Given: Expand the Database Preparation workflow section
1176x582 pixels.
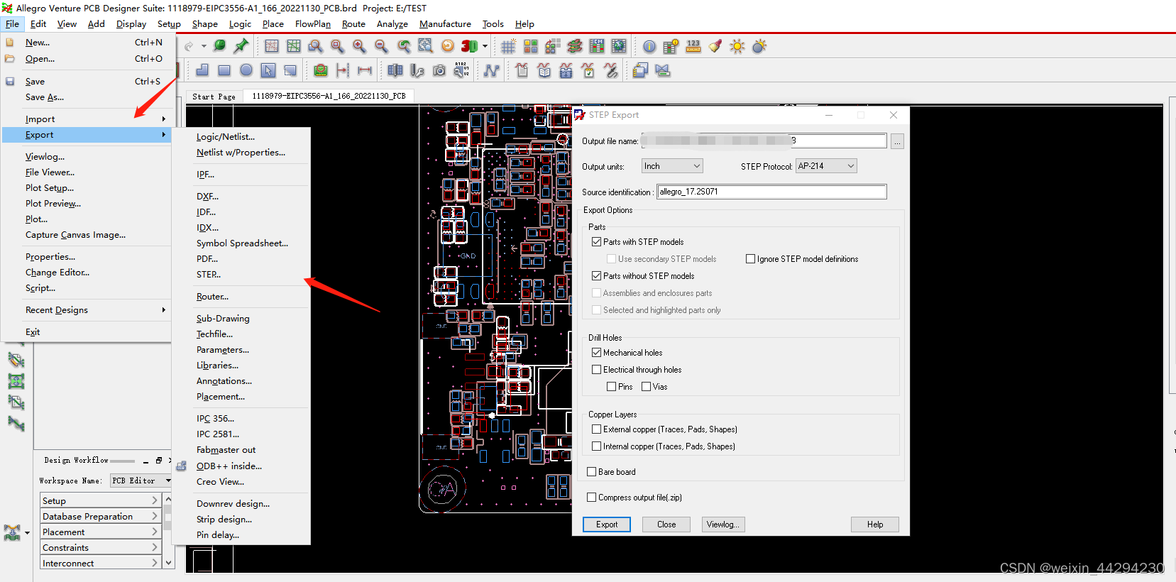Looking at the screenshot, I should 100,516.
